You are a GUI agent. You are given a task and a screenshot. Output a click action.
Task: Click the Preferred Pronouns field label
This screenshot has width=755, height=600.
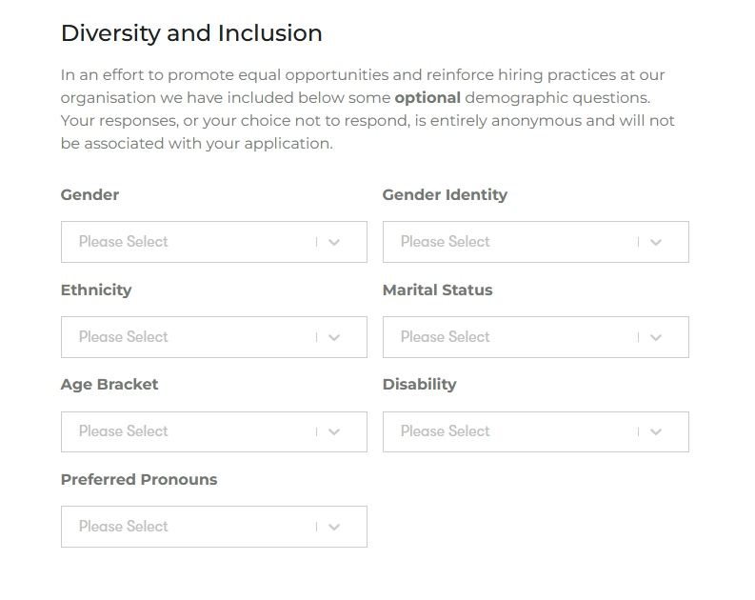(139, 479)
